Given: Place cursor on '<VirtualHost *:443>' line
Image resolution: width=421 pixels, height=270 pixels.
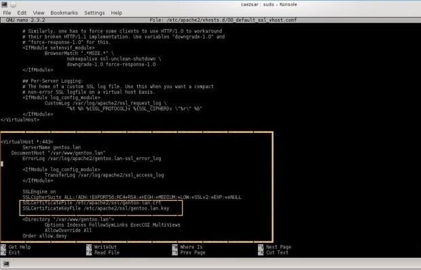Looking at the screenshot, I should point(27,142).
